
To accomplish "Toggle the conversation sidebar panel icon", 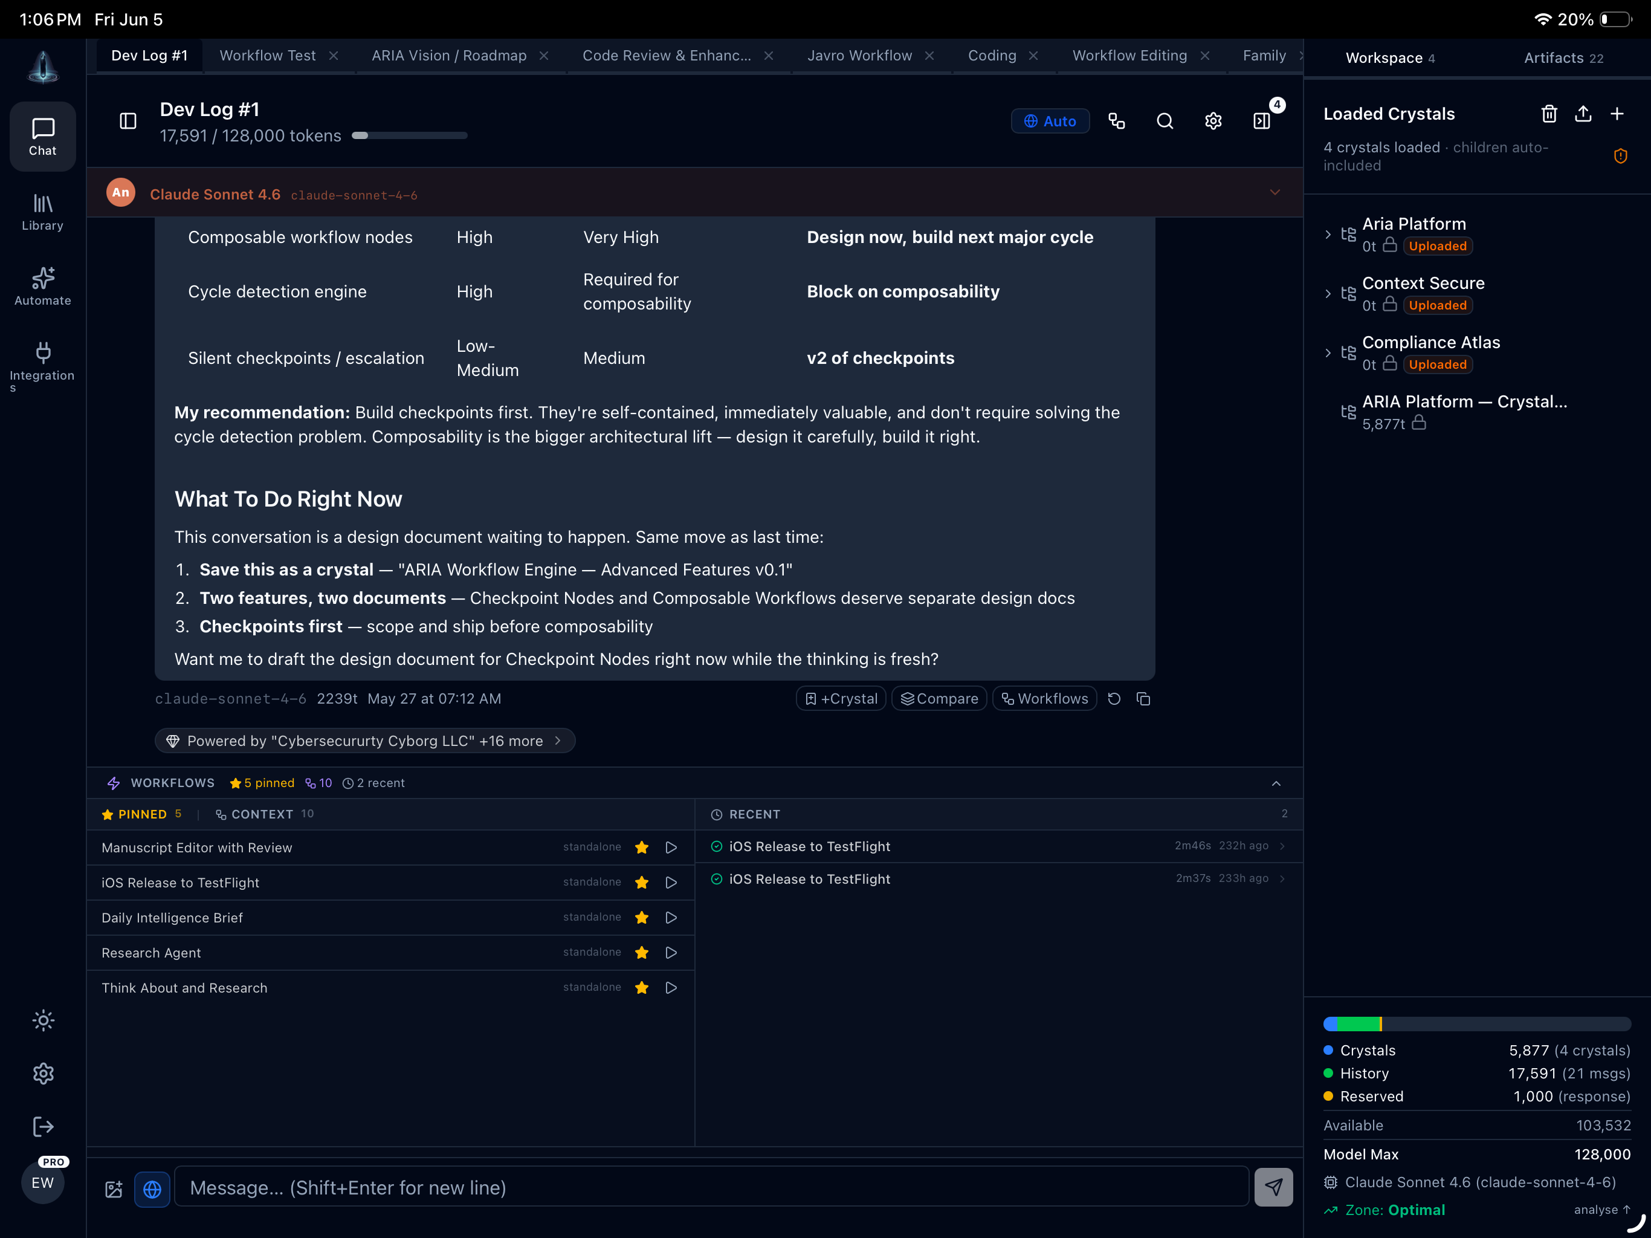I will coord(128,121).
